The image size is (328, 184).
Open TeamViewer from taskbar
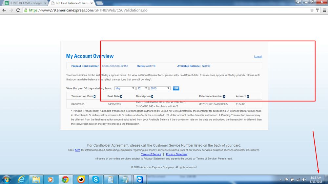point(140,179)
